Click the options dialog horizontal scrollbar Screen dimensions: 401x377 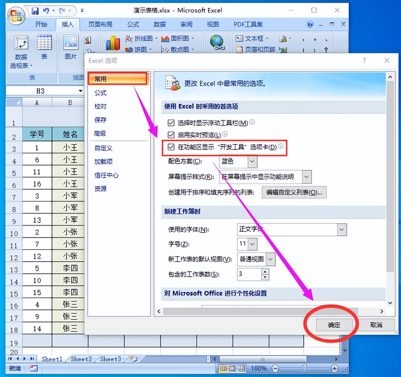[x=261, y=311]
